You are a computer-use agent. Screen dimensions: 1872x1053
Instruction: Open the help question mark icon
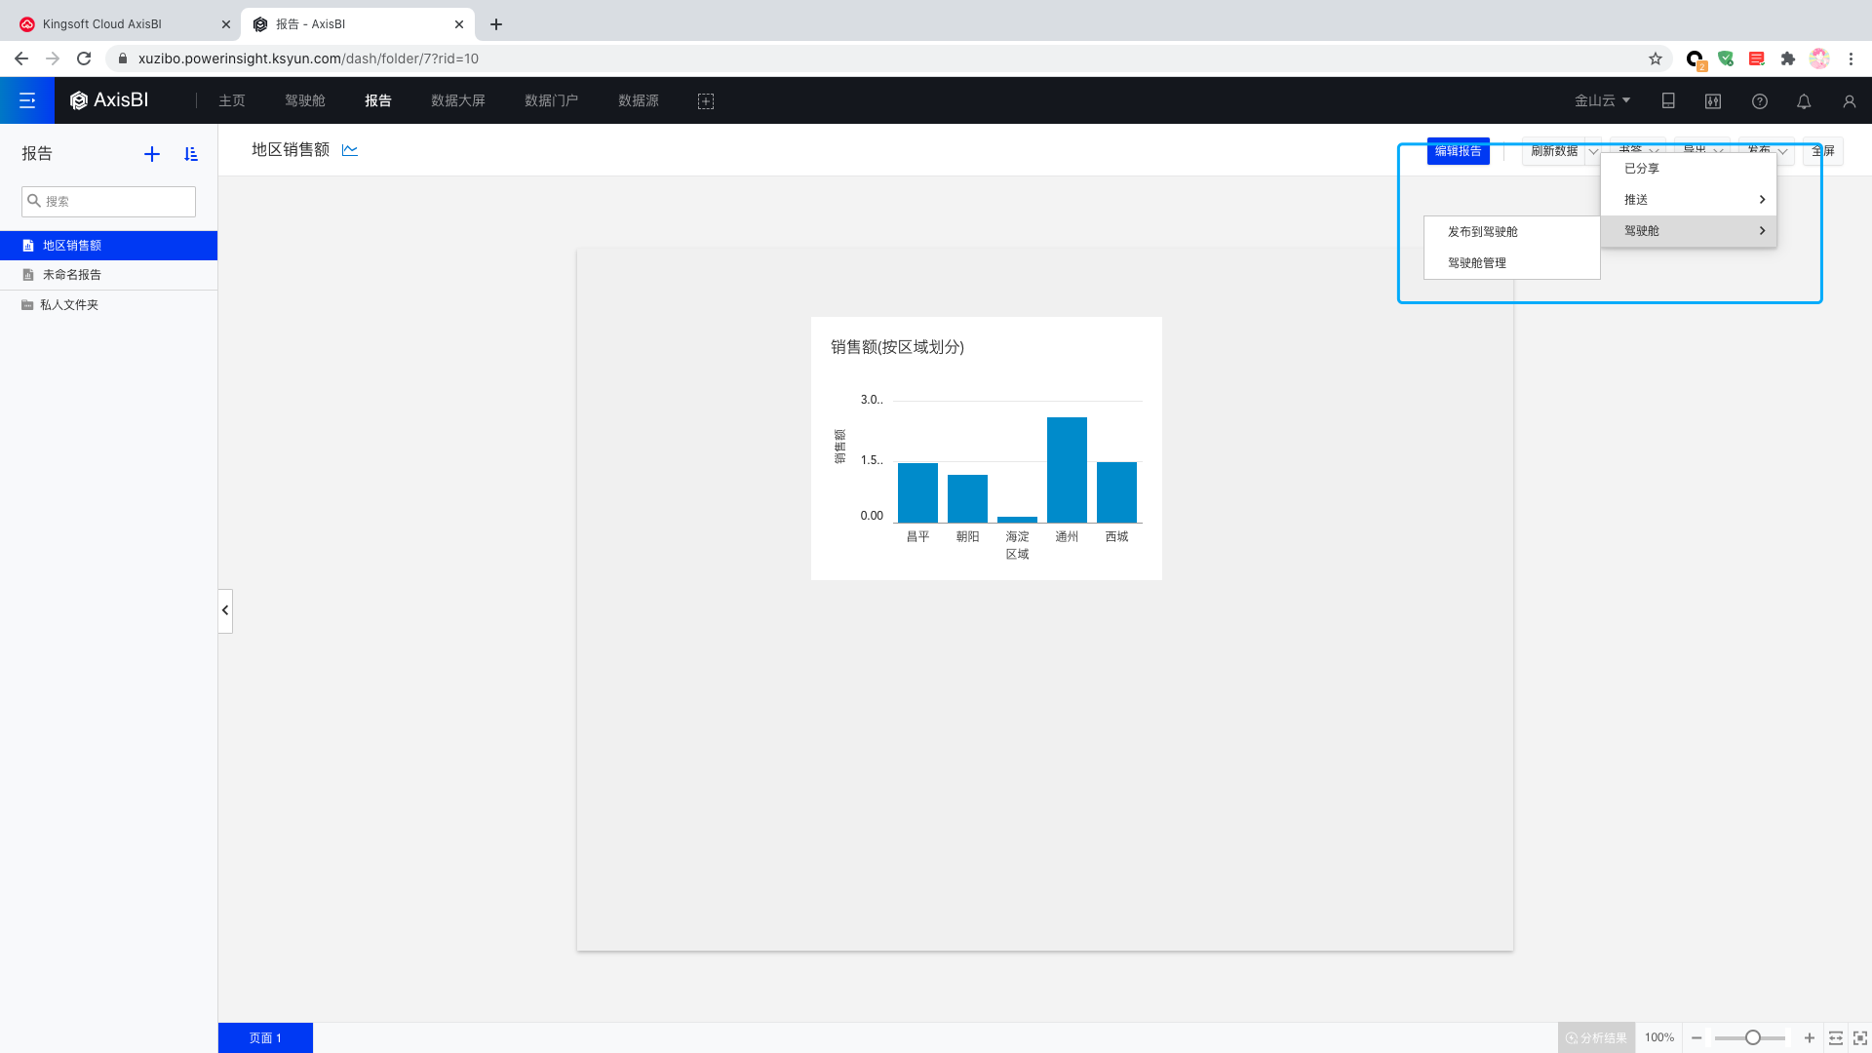coord(1759,101)
